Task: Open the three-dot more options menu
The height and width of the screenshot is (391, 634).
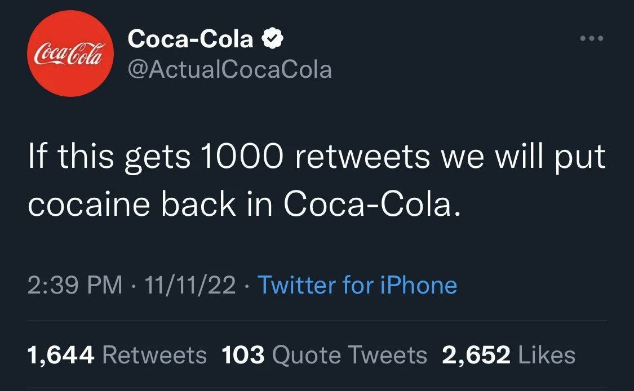Action: click(592, 39)
